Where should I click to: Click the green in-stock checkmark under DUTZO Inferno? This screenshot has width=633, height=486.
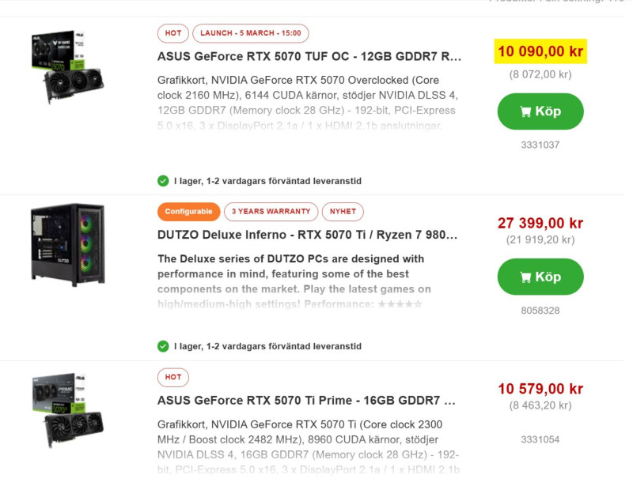(x=163, y=346)
